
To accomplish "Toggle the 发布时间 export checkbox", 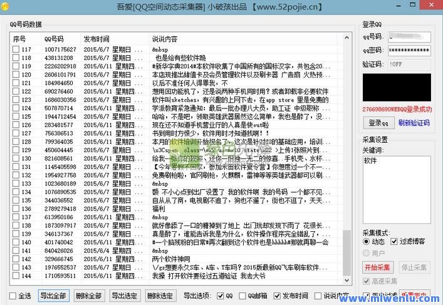I will coord(276,296).
